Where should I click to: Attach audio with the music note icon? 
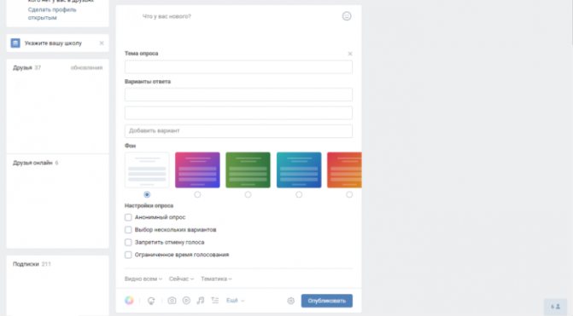pyautogui.click(x=201, y=301)
